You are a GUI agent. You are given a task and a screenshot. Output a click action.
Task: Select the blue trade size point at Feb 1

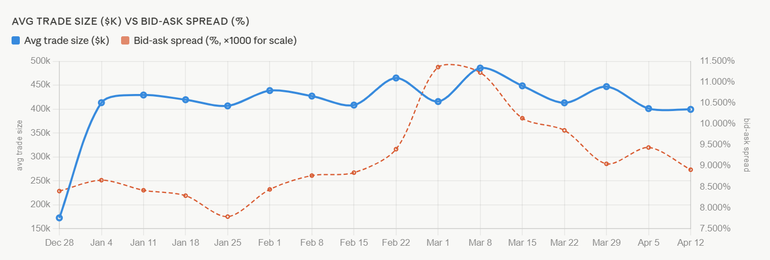pyautogui.click(x=270, y=90)
